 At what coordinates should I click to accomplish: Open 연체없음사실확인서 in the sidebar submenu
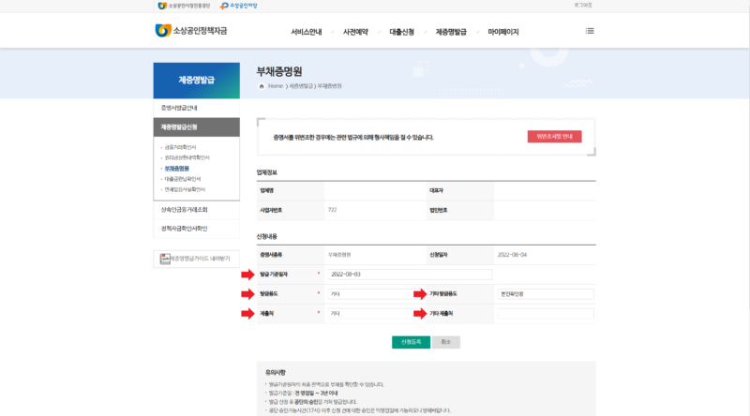(x=185, y=189)
